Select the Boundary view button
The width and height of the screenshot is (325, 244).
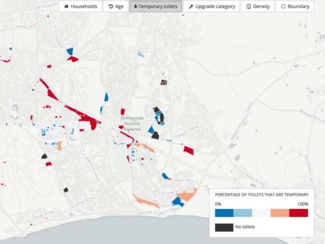click(295, 7)
